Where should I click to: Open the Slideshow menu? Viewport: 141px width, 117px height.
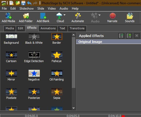[x=27, y=9]
